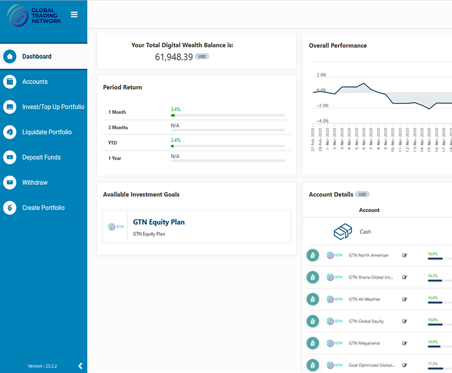Open the GTN Sharia Global Inc account
The height and width of the screenshot is (373, 452).
tap(371, 277)
